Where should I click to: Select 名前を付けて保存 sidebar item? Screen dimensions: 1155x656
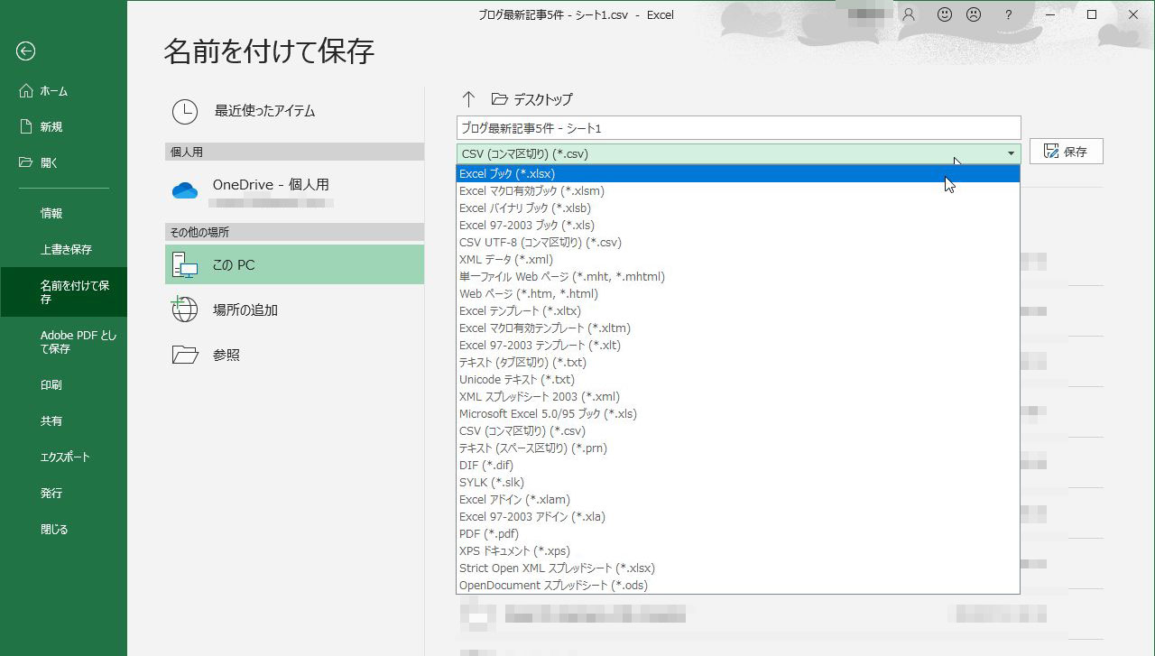coord(63,291)
